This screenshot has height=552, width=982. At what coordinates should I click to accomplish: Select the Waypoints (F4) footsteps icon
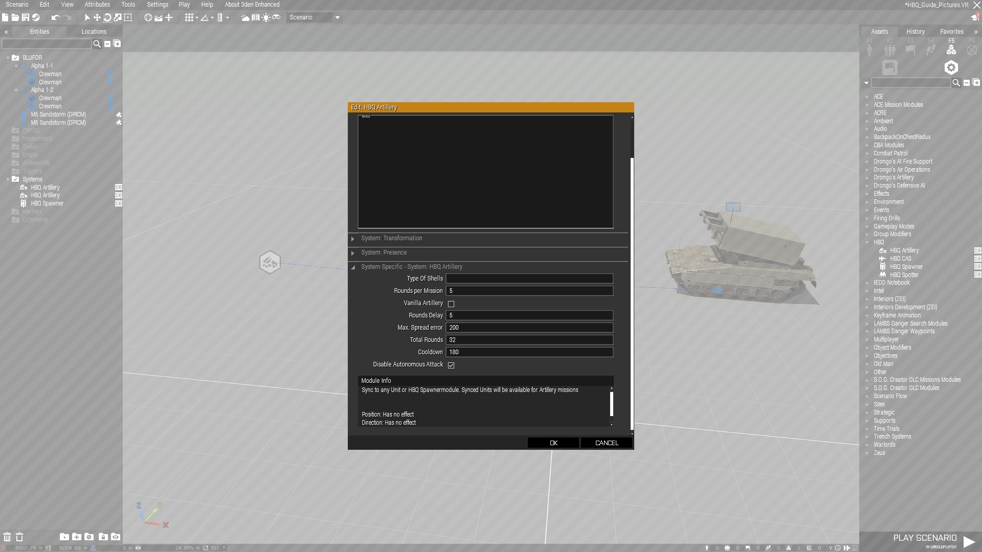[x=931, y=50]
